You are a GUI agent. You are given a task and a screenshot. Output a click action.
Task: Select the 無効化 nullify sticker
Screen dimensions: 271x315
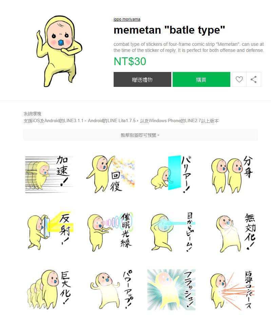234,232
